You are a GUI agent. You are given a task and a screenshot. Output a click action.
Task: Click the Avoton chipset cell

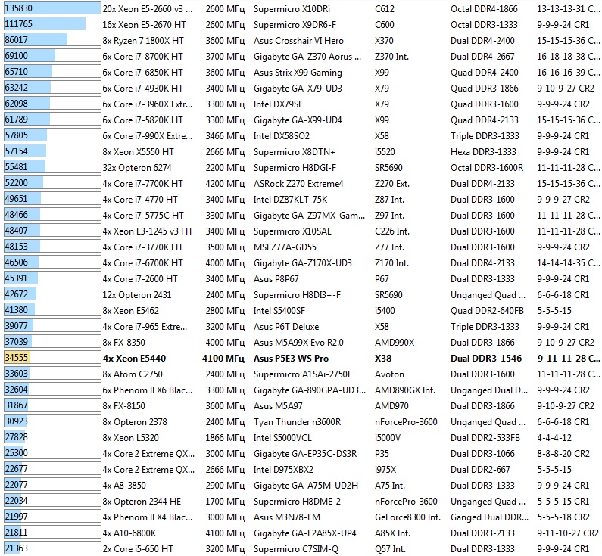tap(389, 374)
